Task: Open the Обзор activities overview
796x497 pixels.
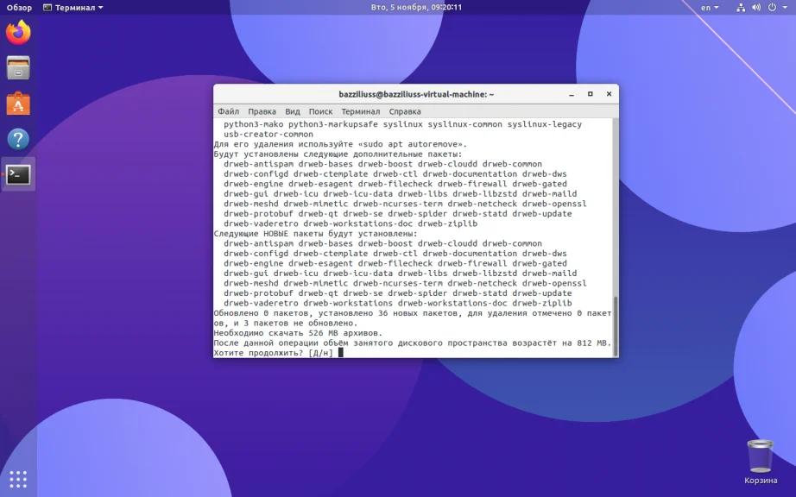Action: (x=19, y=8)
